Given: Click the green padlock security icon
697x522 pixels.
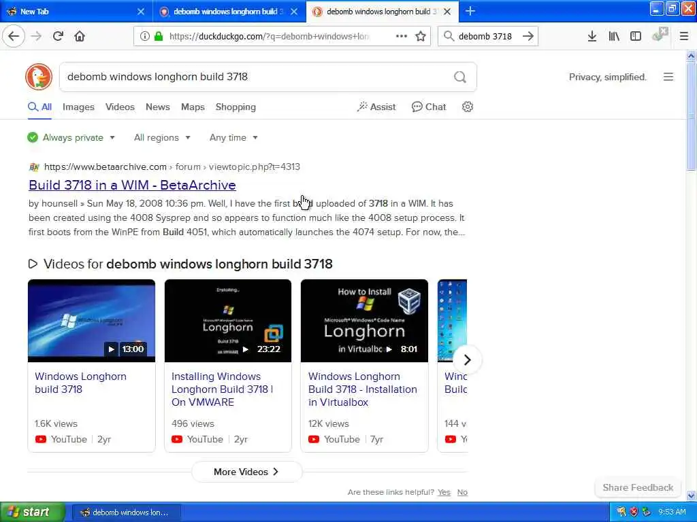Looking at the screenshot, I should point(158,36).
